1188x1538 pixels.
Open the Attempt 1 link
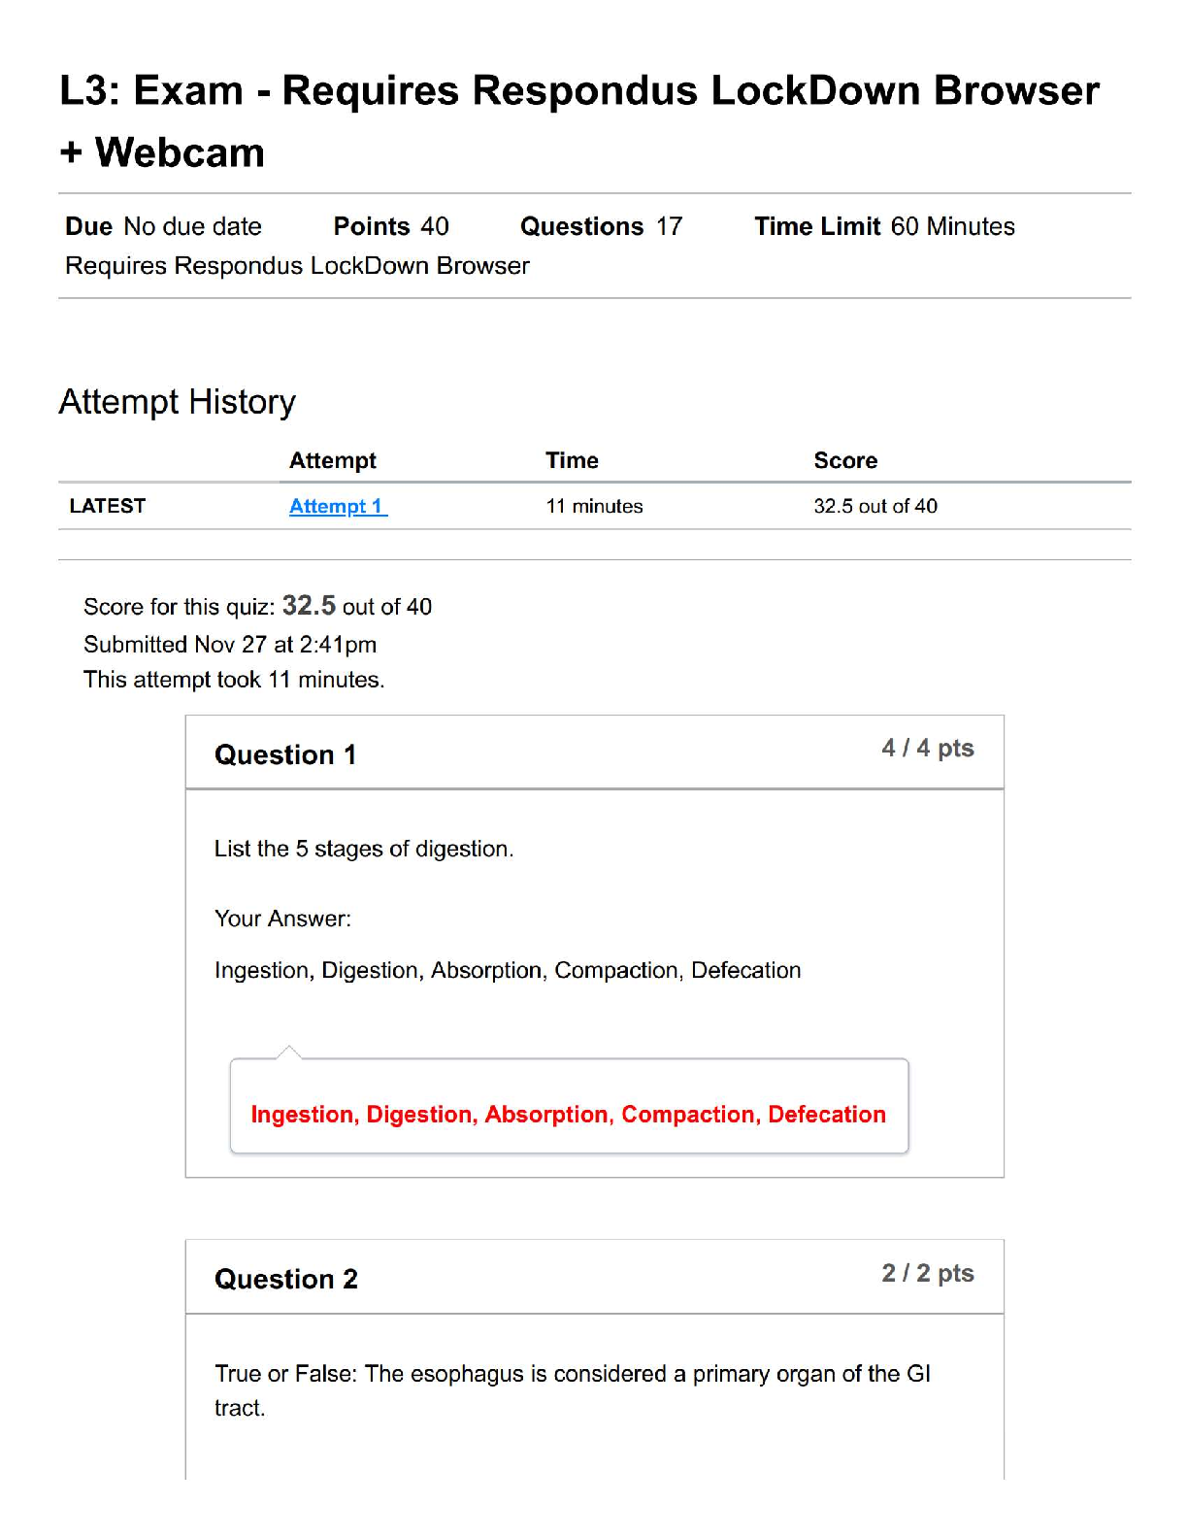(338, 506)
